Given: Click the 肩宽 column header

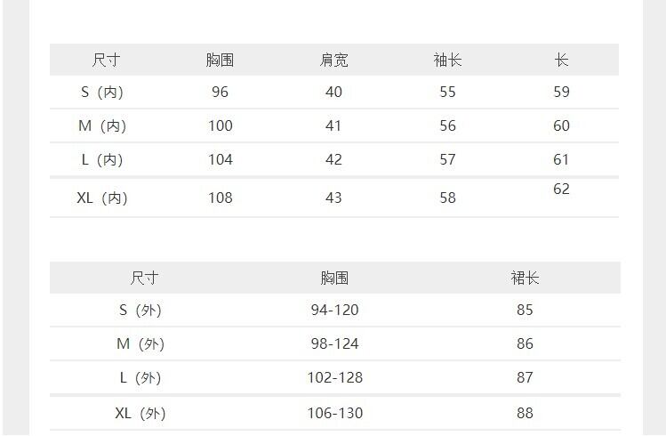Looking at the screenshot, I should point(333,61).
